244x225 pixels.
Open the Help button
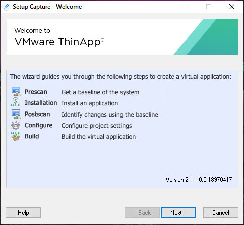23,213
